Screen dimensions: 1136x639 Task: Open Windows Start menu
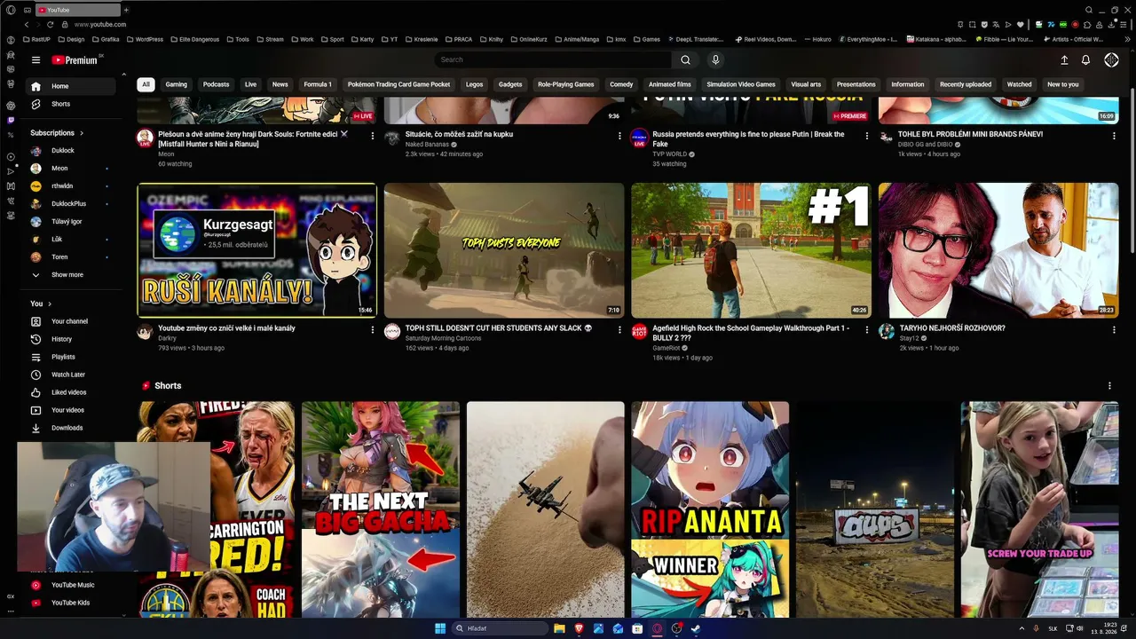(x=440, y=628)
